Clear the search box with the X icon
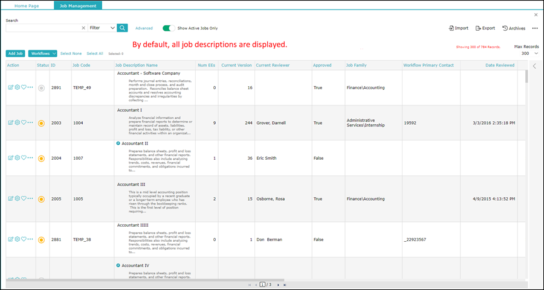Viewport: 544px width, 290px height. pos(83,28)
